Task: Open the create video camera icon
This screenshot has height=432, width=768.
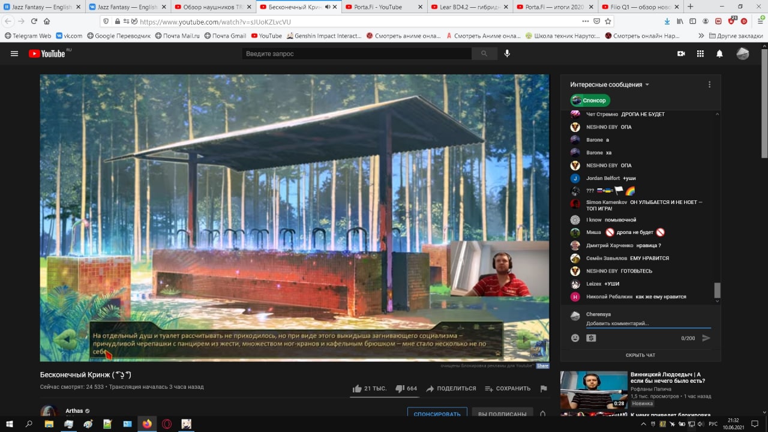Action: 681,53
